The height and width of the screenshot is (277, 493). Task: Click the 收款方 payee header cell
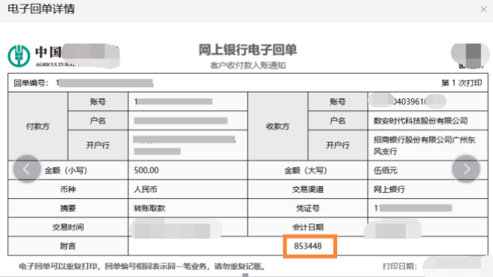[277, 127]
